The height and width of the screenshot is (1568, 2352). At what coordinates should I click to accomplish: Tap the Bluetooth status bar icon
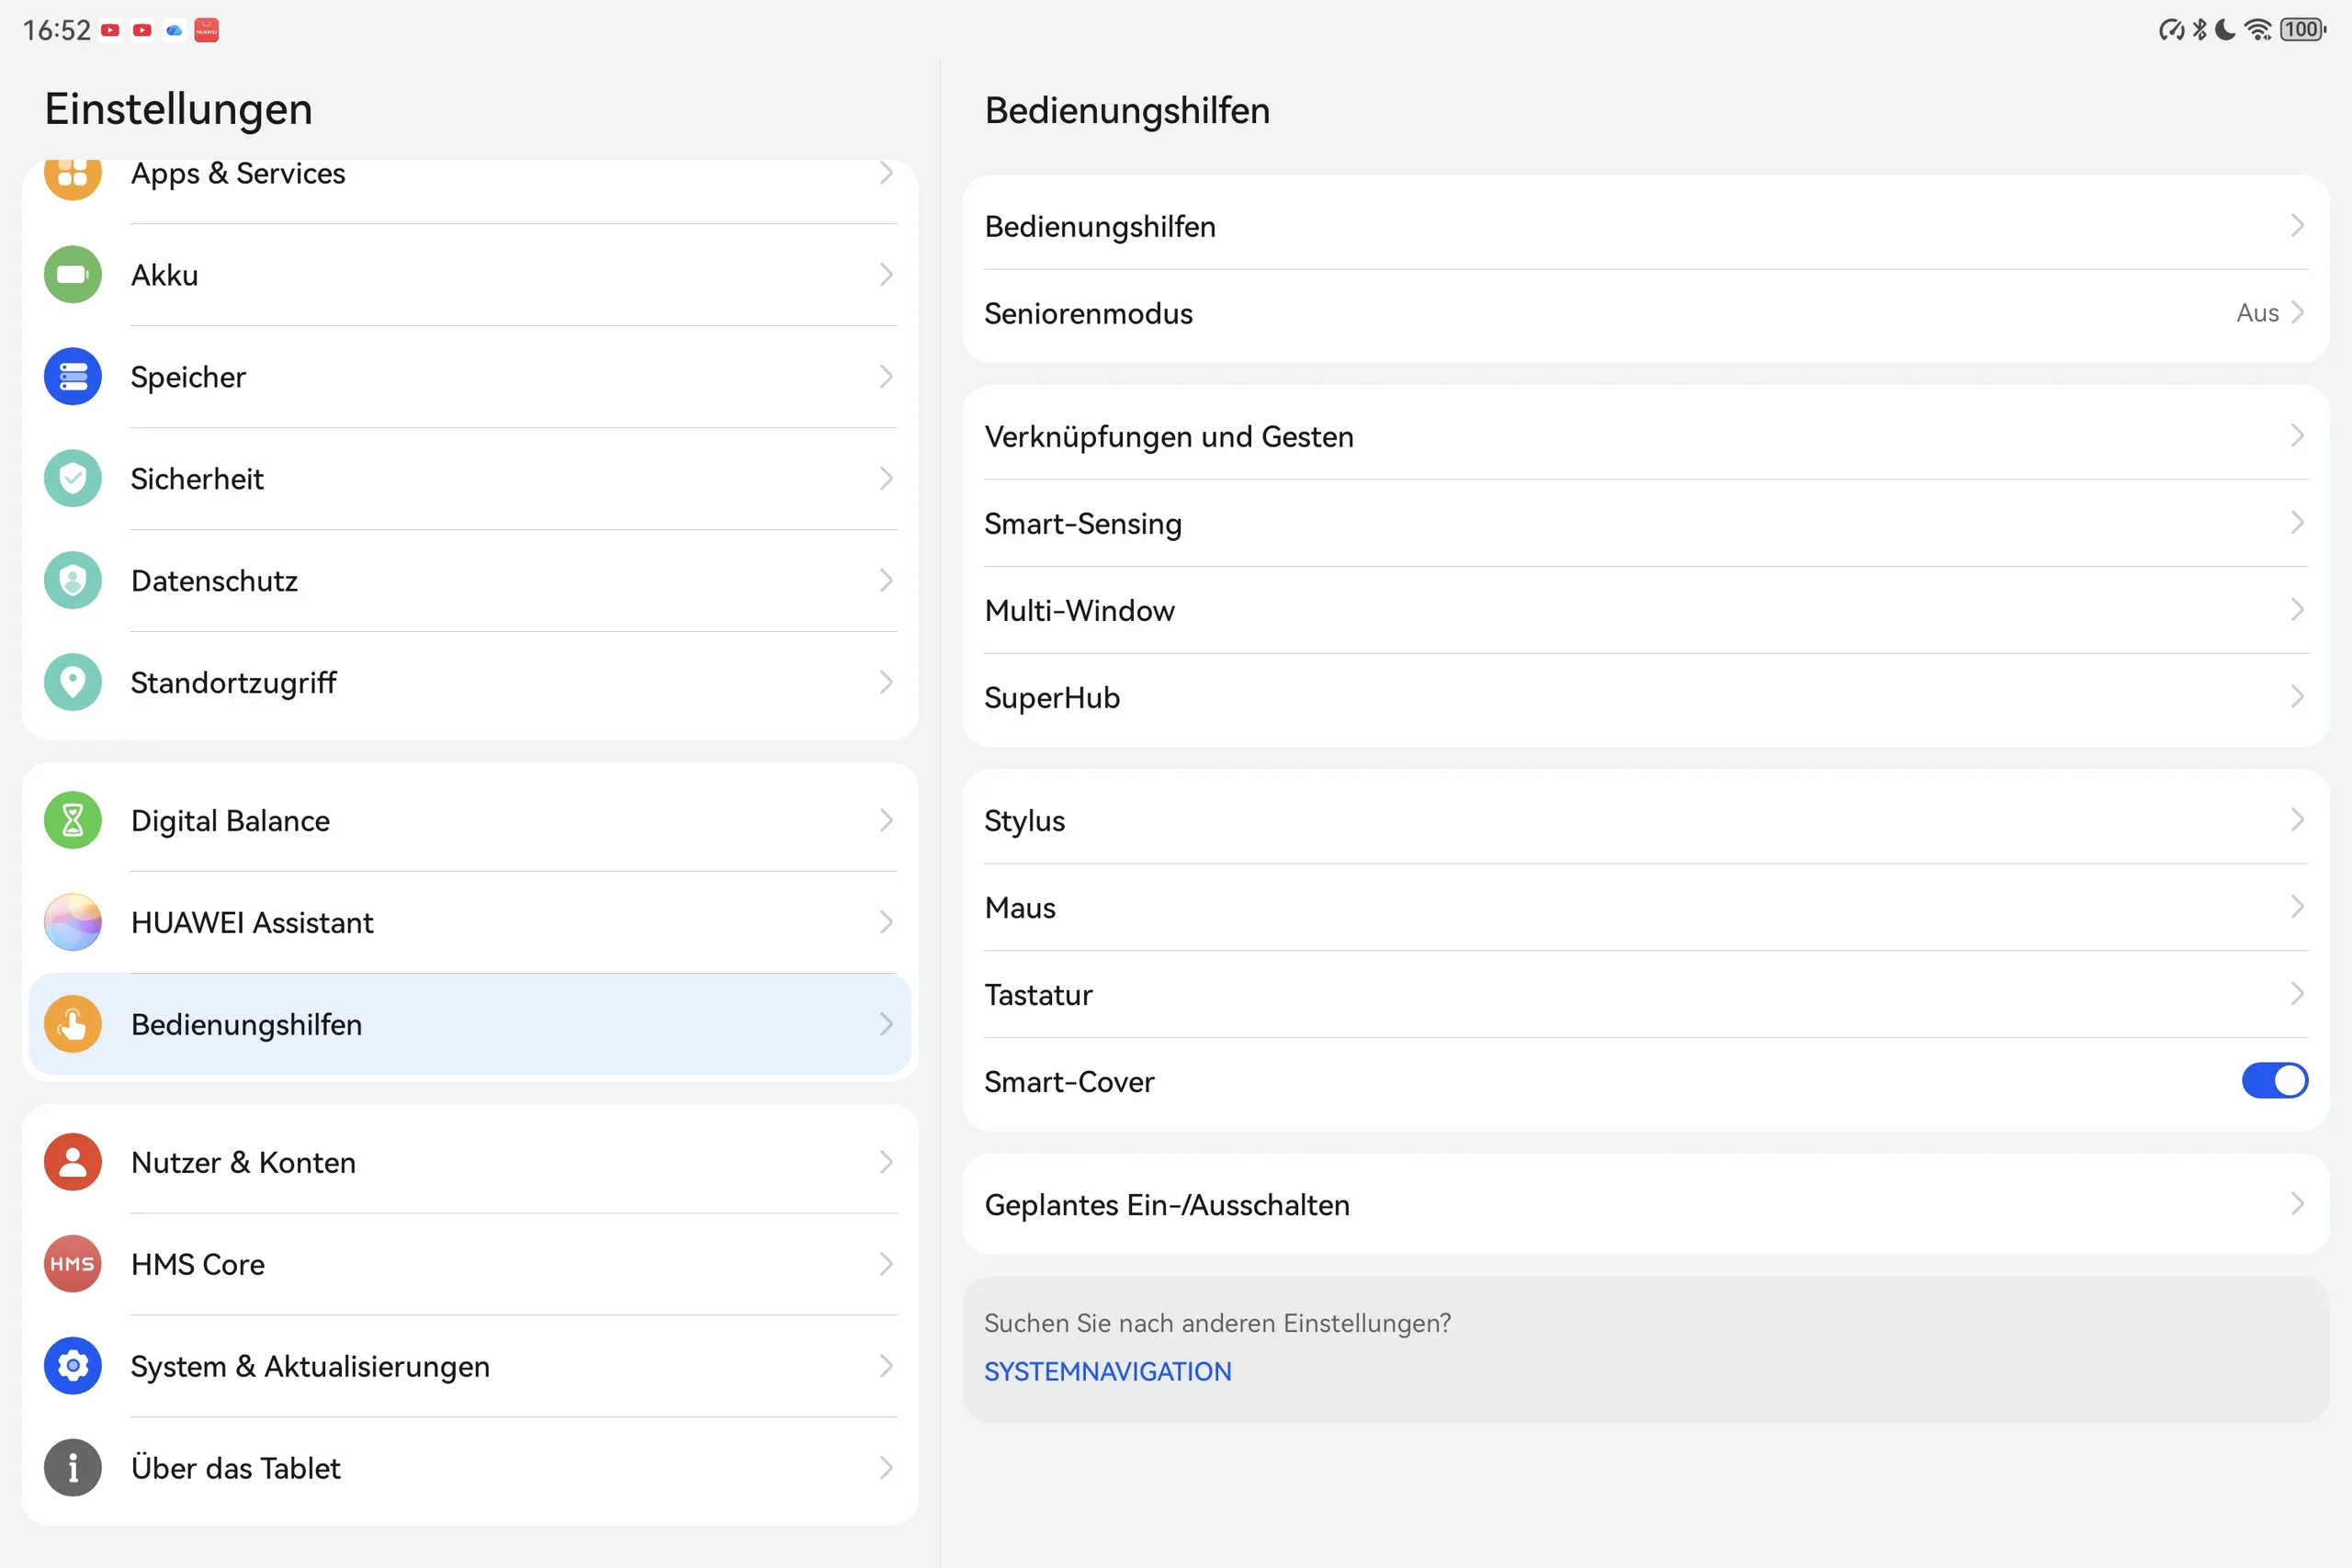[x=2199, y=30]
